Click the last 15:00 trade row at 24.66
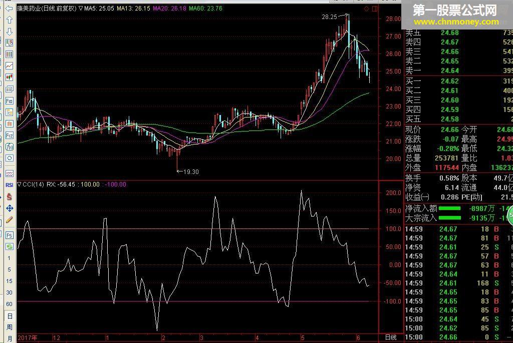 (458, 337)
